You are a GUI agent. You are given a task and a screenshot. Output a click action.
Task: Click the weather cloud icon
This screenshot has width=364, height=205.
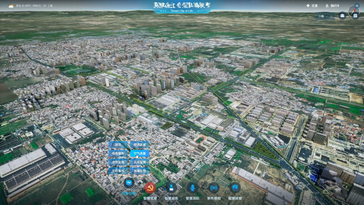(11, 6)
